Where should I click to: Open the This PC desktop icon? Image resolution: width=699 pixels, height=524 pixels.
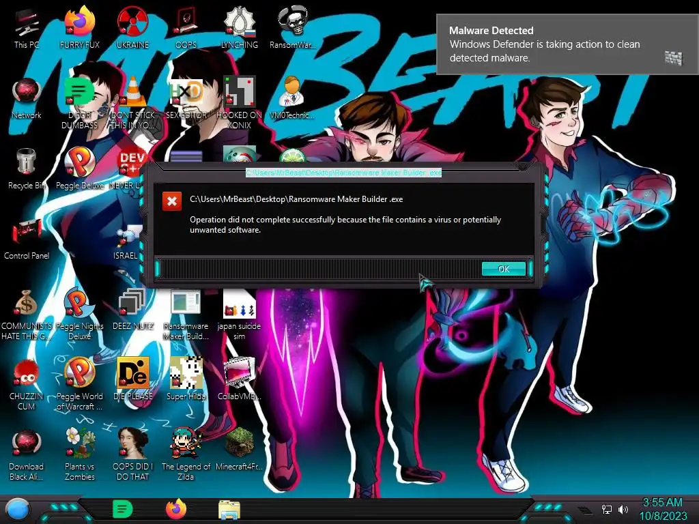point(27,27)
